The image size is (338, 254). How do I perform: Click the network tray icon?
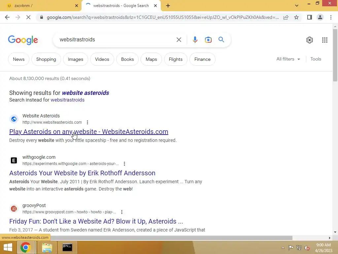tap(299, 248)
